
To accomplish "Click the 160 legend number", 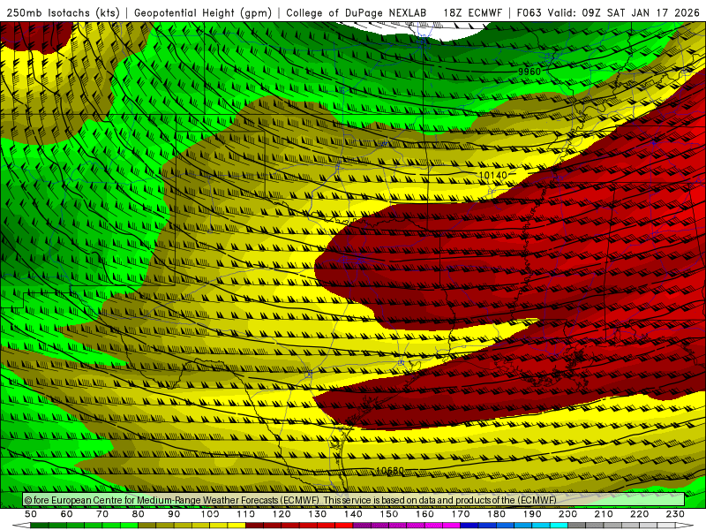I will (424, 514).
